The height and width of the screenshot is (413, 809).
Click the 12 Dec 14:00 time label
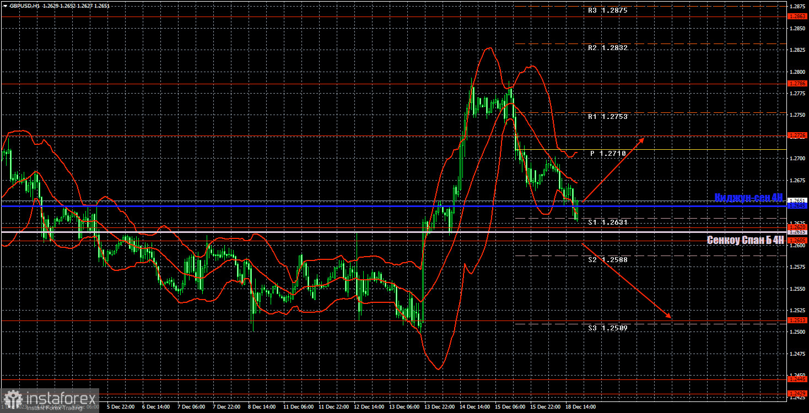[369, 407]
